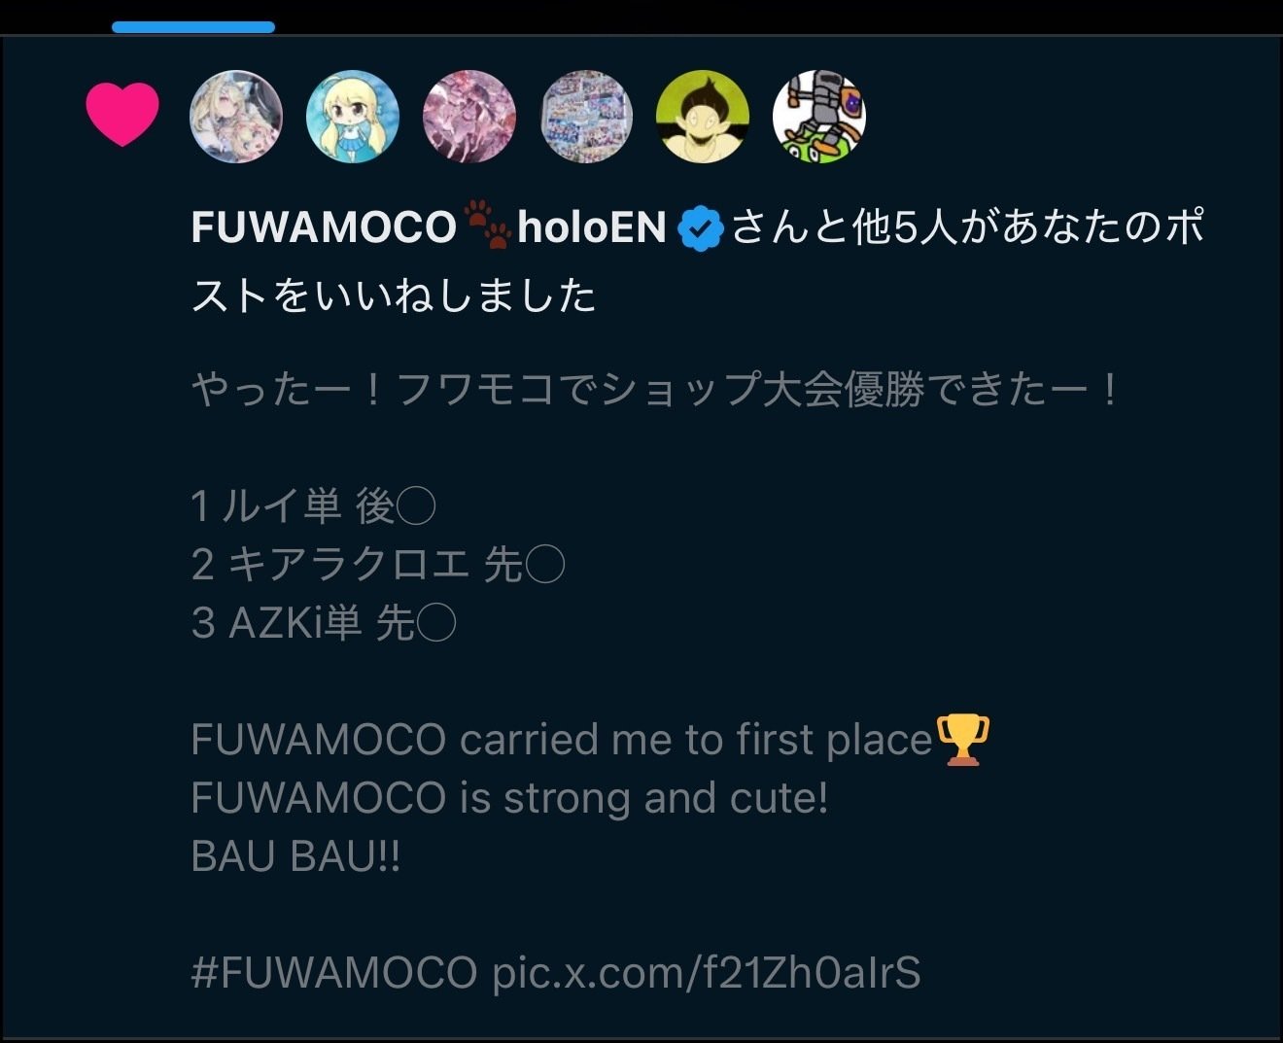Click the paw print emoji in the username
1283x1043 pixels.
pos(488,225)
